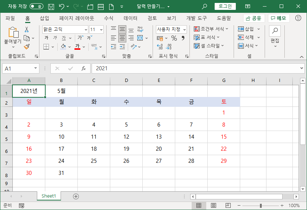
Task: Click the 편집 editing button
Action: click(275, 37)
